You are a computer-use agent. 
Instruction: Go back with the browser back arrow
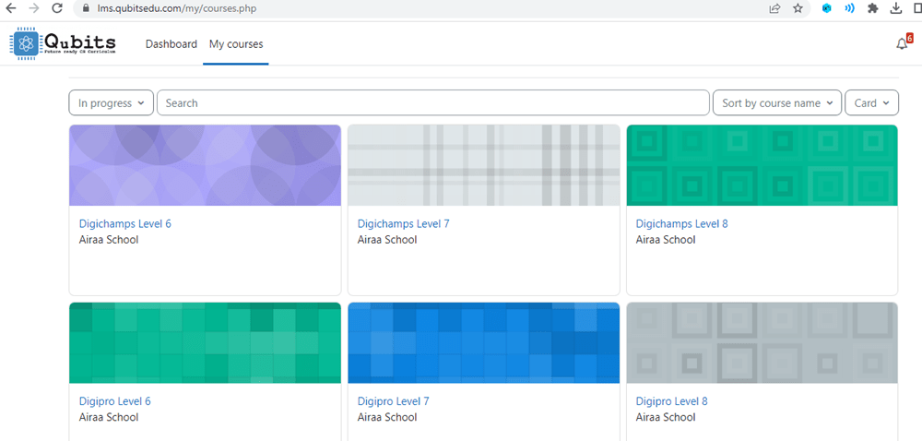point(10,8)
